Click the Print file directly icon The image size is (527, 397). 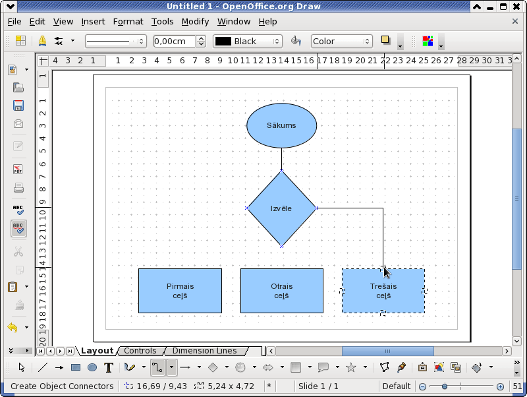(18, 188)
